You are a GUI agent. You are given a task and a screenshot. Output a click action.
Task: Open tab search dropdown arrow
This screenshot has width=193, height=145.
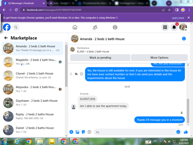169,3
